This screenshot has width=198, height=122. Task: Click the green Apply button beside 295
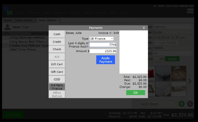[172, 59]
